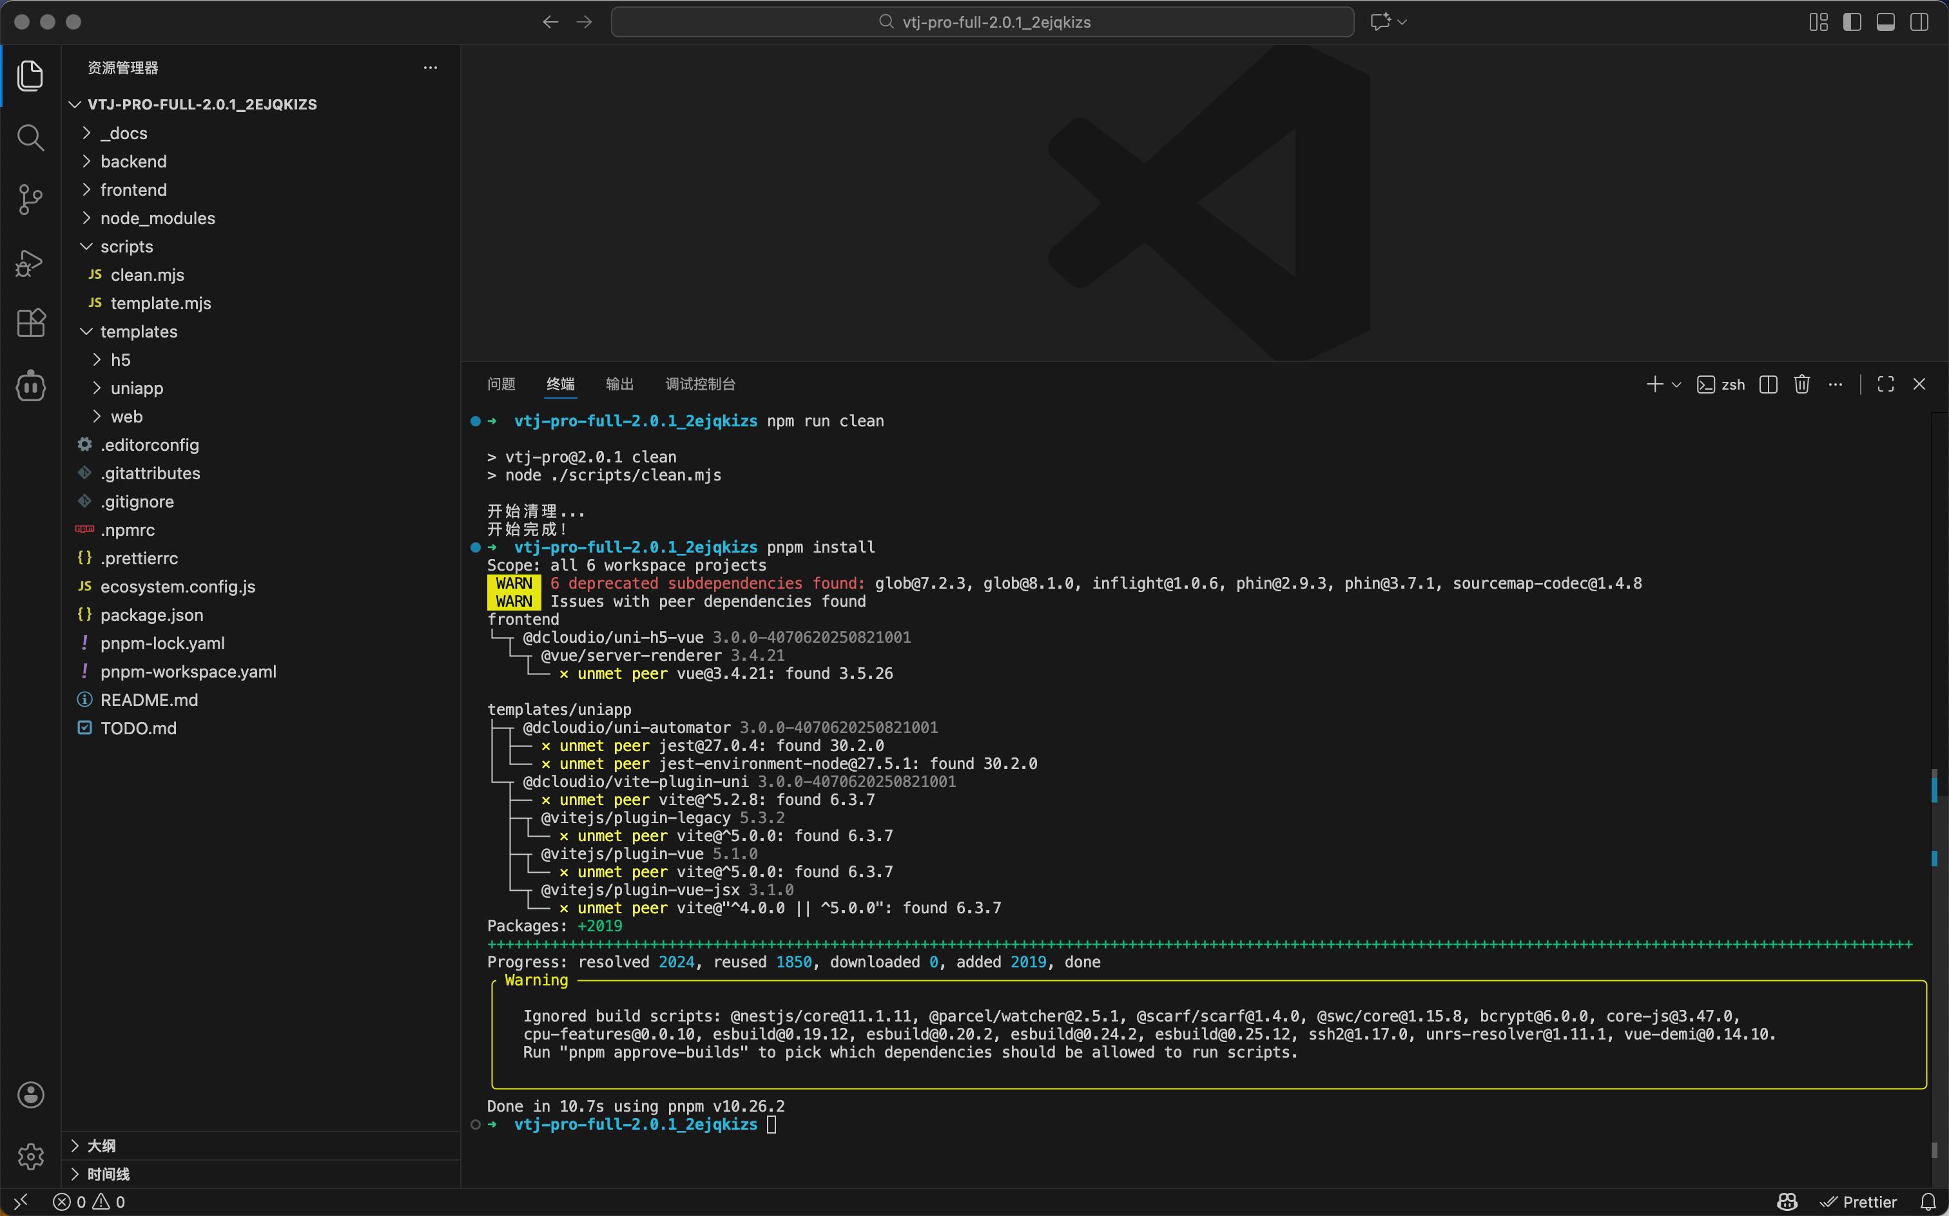
Task: Open the Extensions view
Action: [x=30, y=323]
